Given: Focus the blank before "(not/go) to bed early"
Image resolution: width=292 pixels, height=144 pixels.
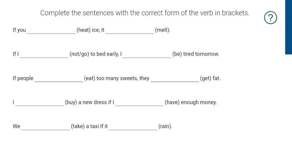Looking at the screenshot, I should tap(44, 54).
